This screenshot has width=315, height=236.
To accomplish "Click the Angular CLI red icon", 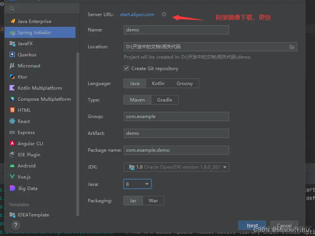I will [x=13, y=143].
